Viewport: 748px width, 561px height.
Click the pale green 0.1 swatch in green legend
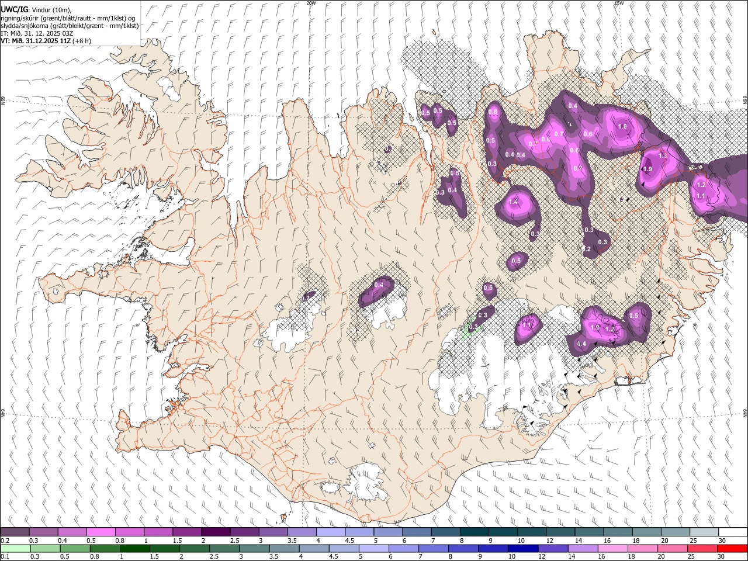(15, 548)
